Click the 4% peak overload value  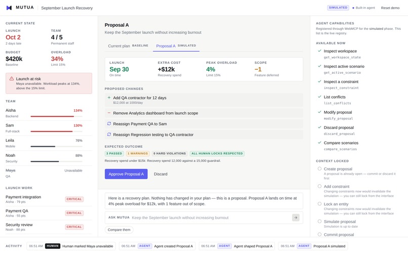(211, 69)
